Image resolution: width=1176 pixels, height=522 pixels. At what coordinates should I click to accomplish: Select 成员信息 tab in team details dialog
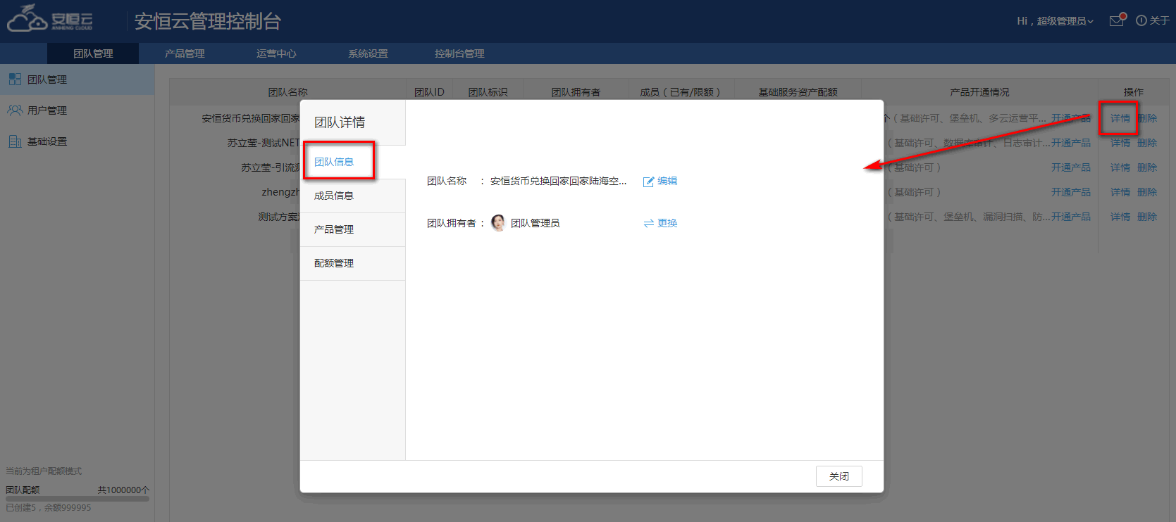(353, 196)
